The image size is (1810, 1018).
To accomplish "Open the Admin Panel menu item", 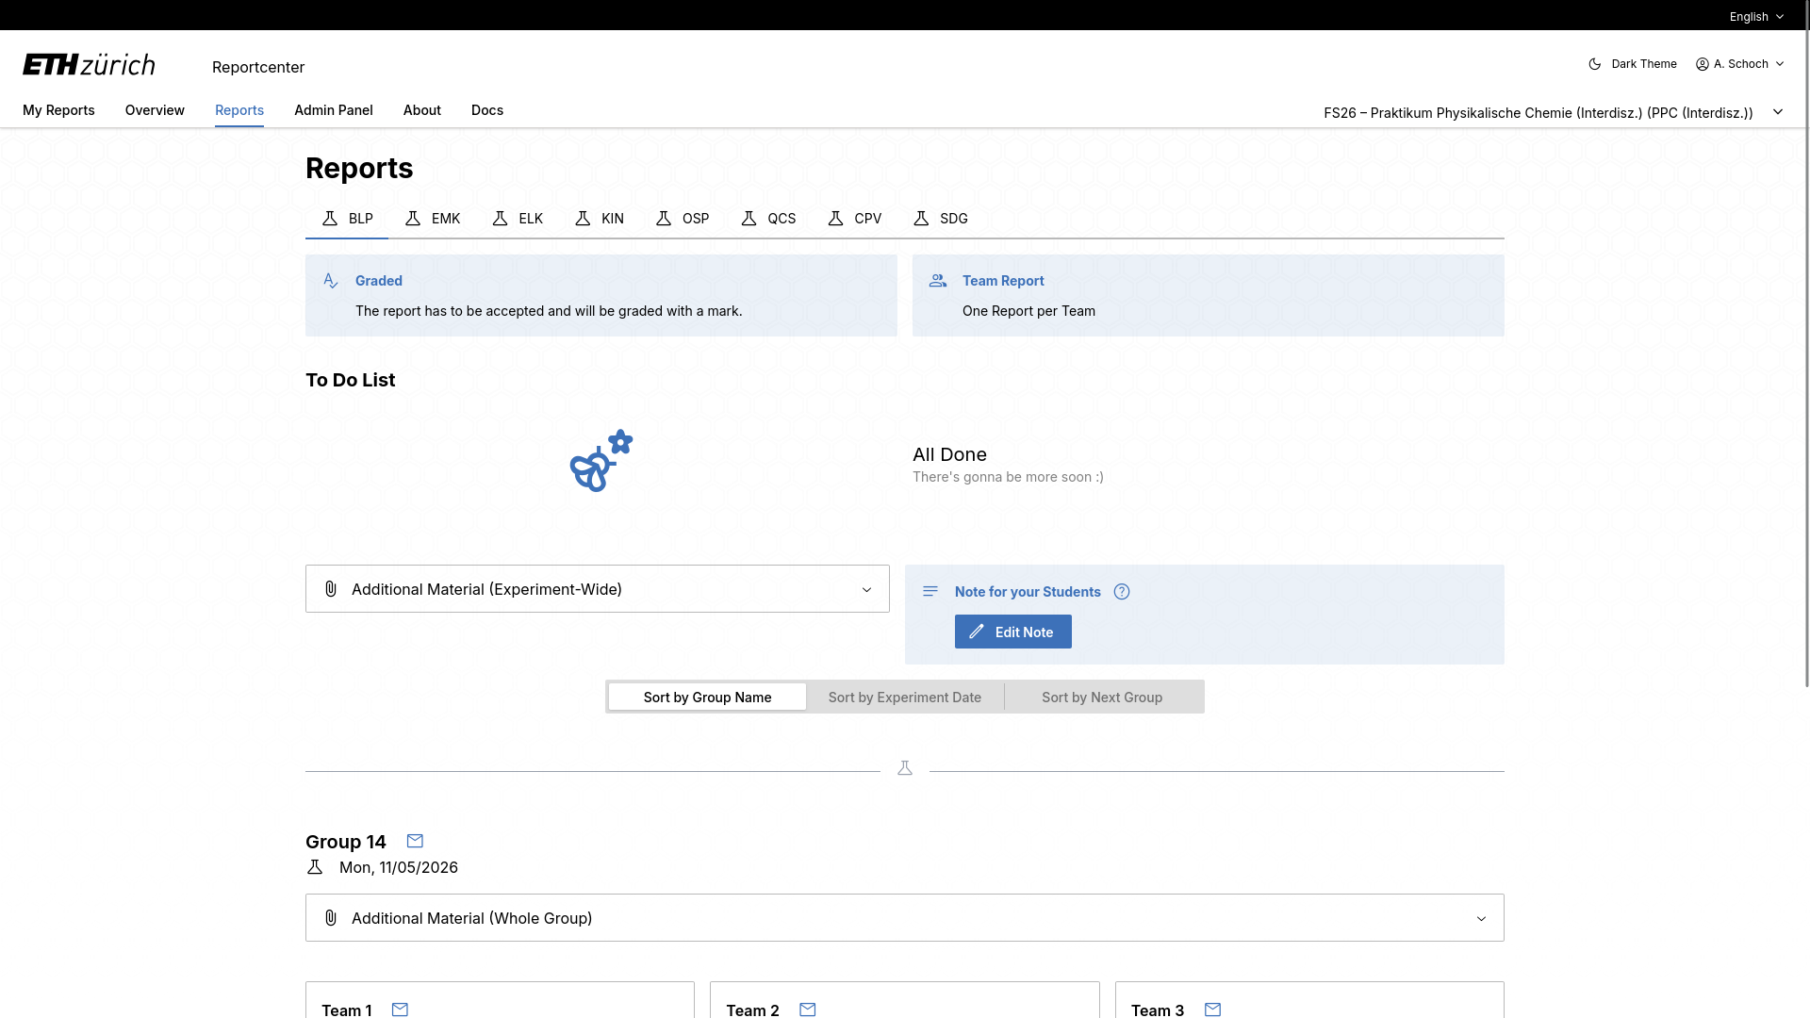I will pyautogui.click(x=334, y=110).
